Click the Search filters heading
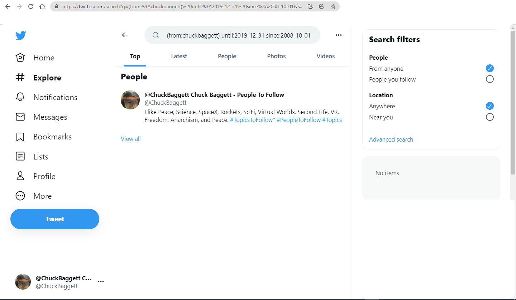The image size is (516, 300). [394, 40]
